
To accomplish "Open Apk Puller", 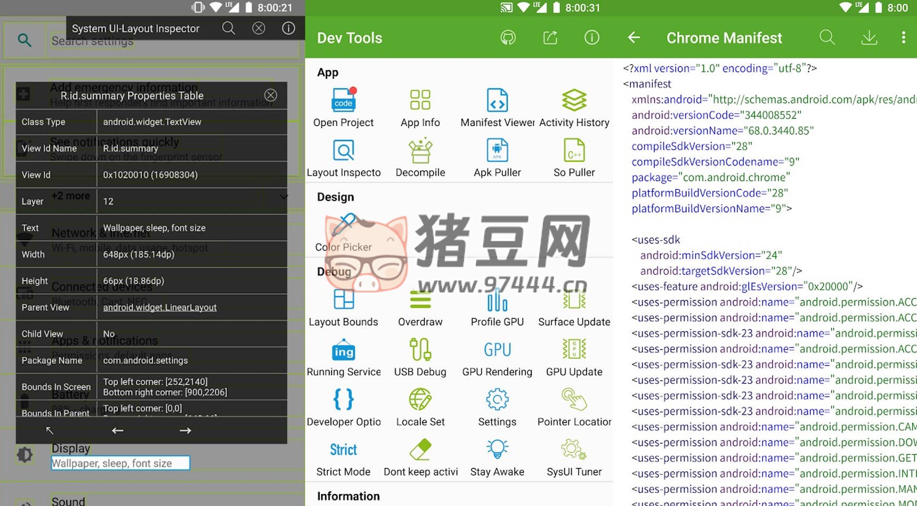I will [x=497, y=158].
